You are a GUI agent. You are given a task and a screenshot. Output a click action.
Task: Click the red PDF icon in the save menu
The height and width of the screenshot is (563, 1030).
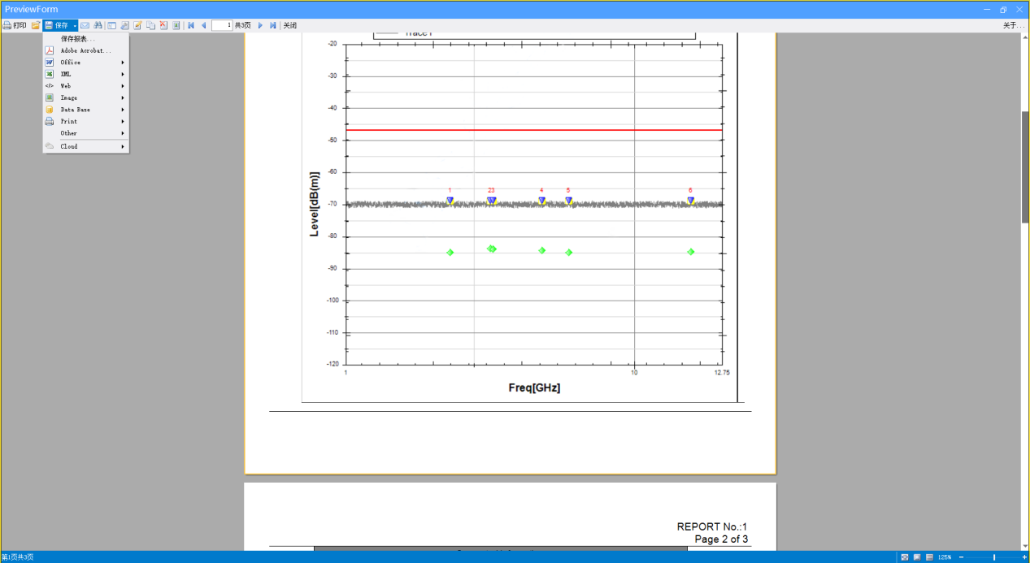point(50,50)
